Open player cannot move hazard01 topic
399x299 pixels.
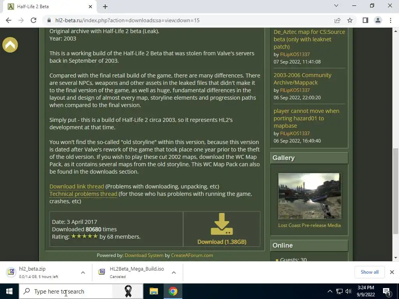tap(306, 118)
